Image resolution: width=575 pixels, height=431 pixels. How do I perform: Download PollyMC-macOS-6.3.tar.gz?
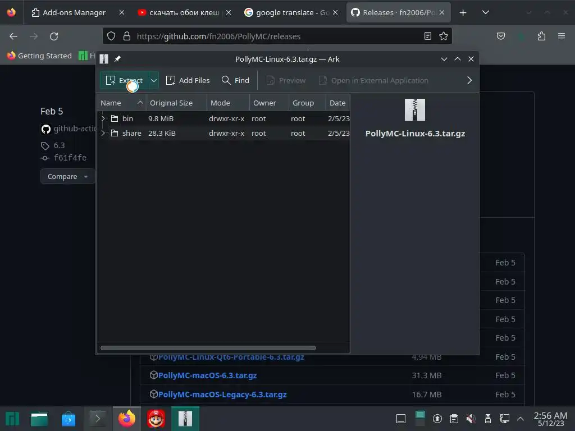[208, 375]
